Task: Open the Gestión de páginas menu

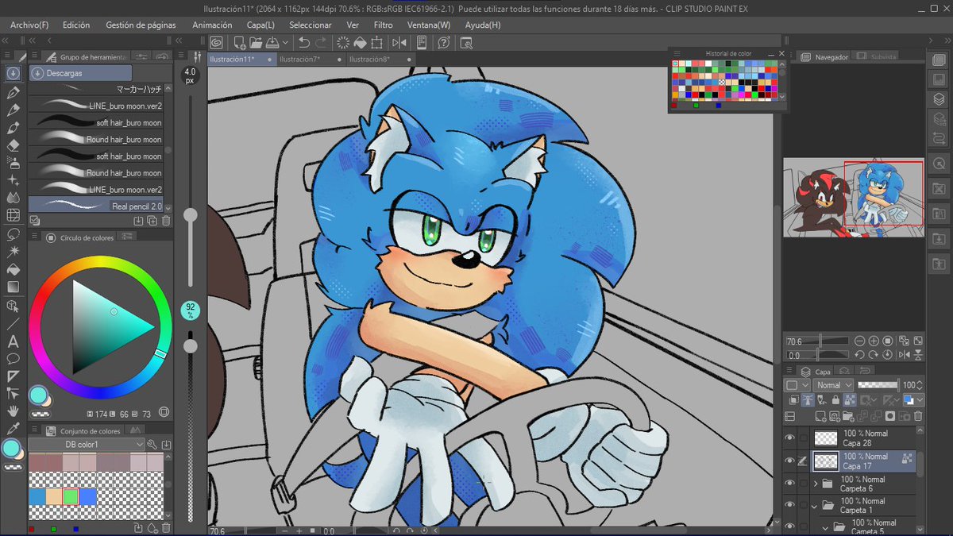Action: (x=141, y=25)
